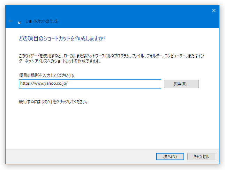Click the question mark ending the blue heading

104,38
